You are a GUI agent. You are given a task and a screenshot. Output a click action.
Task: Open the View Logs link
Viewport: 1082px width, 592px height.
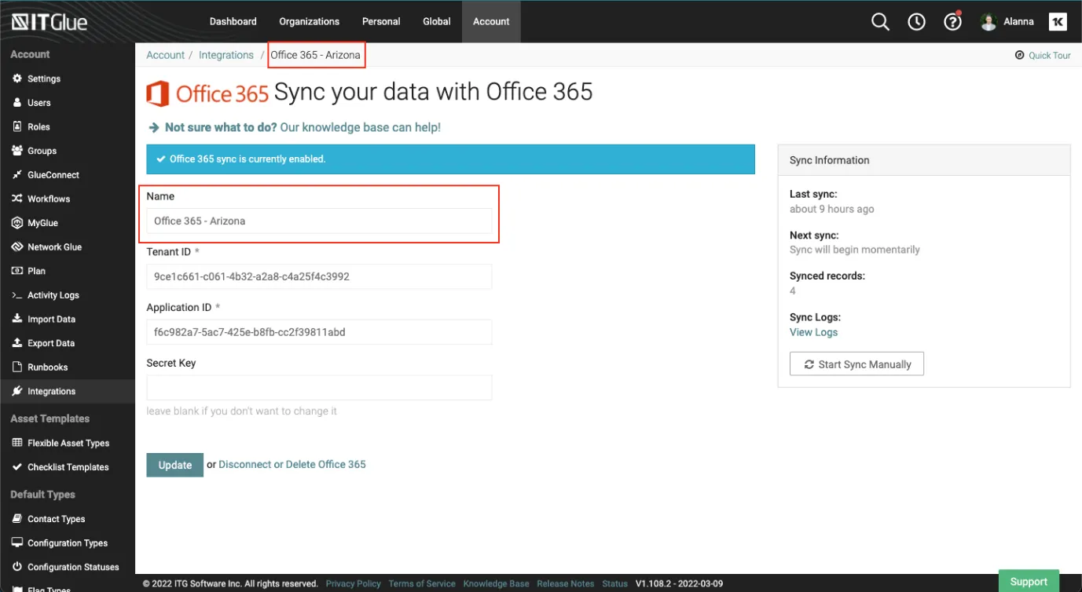click(813, 332)
